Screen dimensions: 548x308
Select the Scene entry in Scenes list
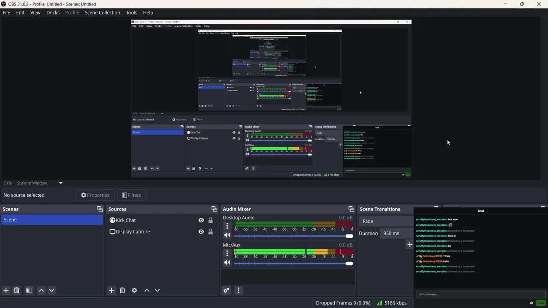(x=52, y=219)
